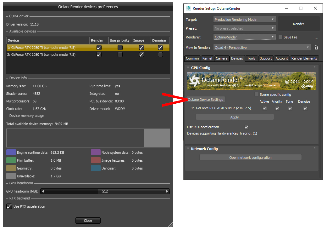Viewport: 327px width, 230px height.
Task: Toggle Render checkbox for device 1 RTX 2080 Ti
Action: [99, 48]
